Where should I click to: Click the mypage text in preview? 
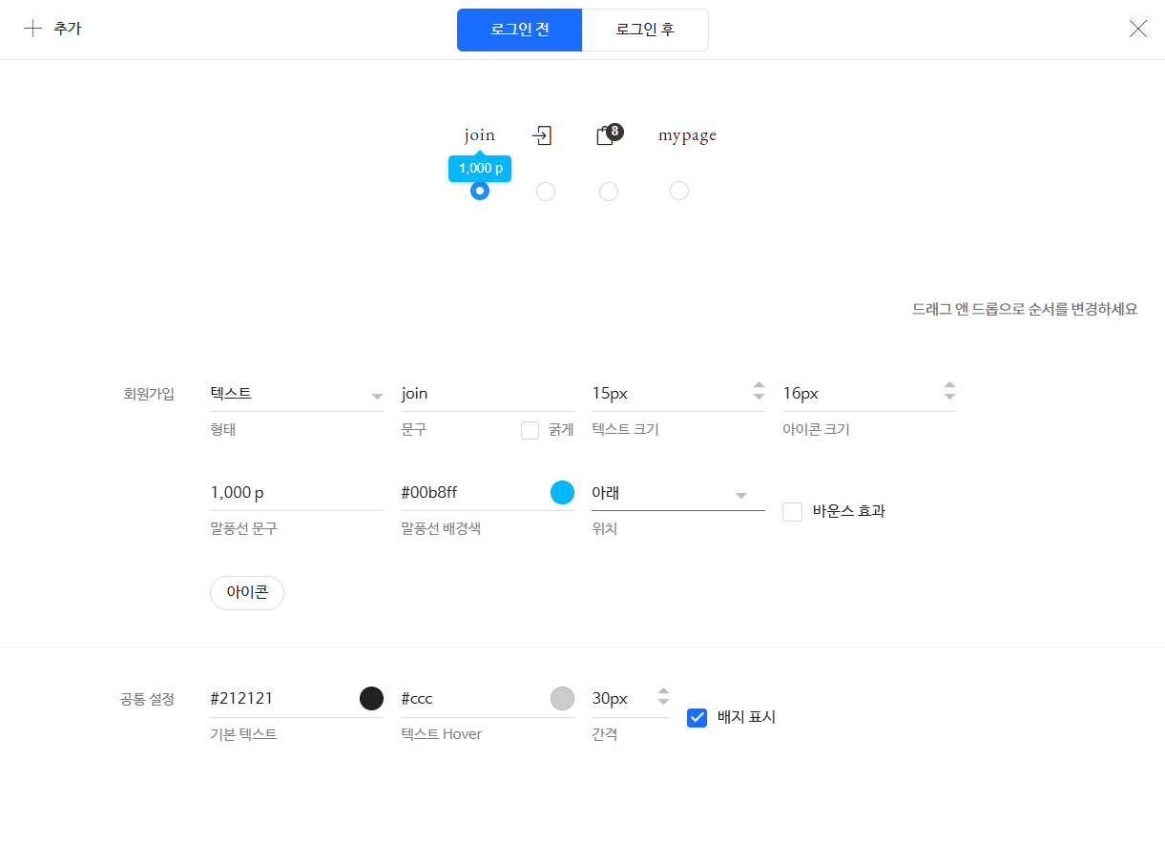[687, 135]
